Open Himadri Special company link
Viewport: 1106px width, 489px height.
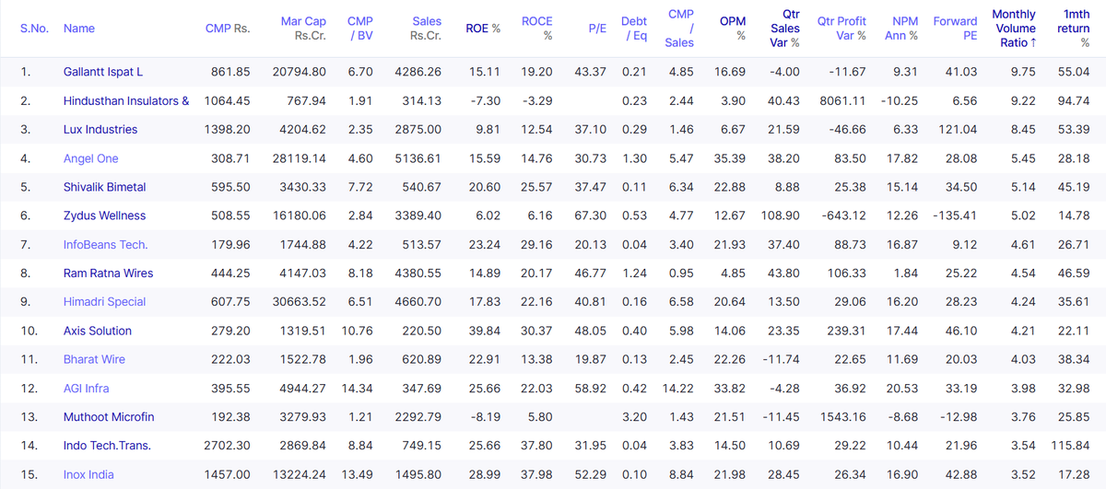click(x=105, y=301)
